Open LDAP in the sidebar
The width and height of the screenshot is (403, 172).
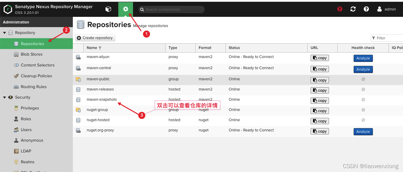36,151
